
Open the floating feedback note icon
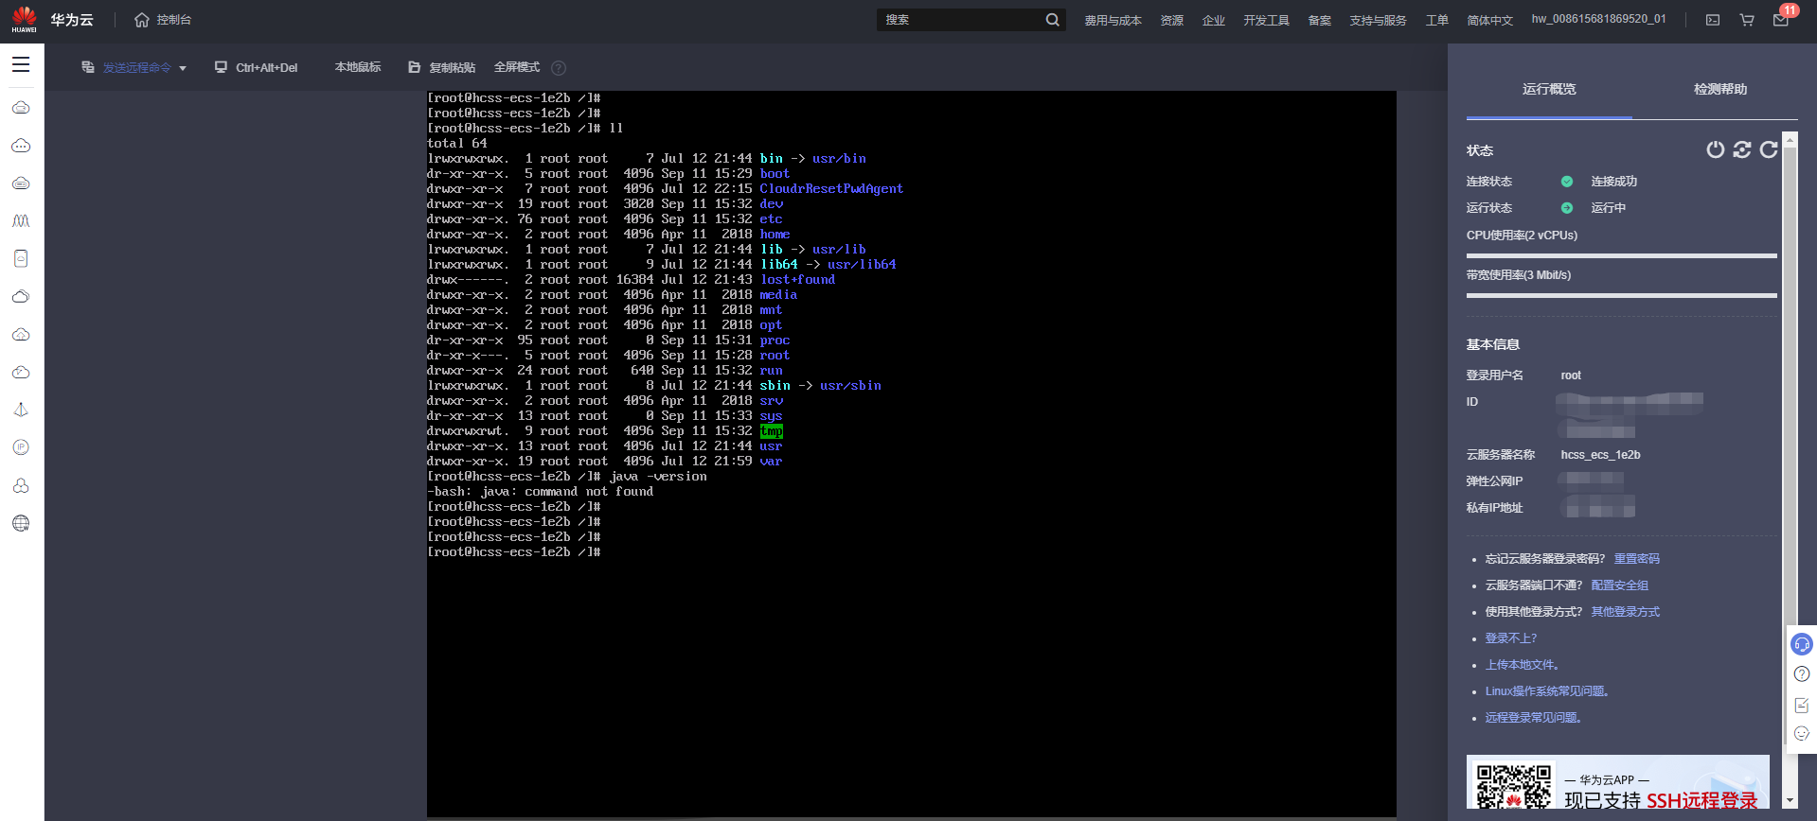point(1802,705)
